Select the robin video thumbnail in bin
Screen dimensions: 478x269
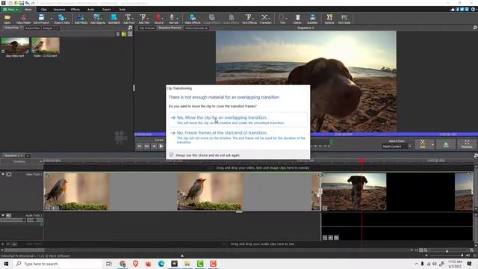click(46, 46)
